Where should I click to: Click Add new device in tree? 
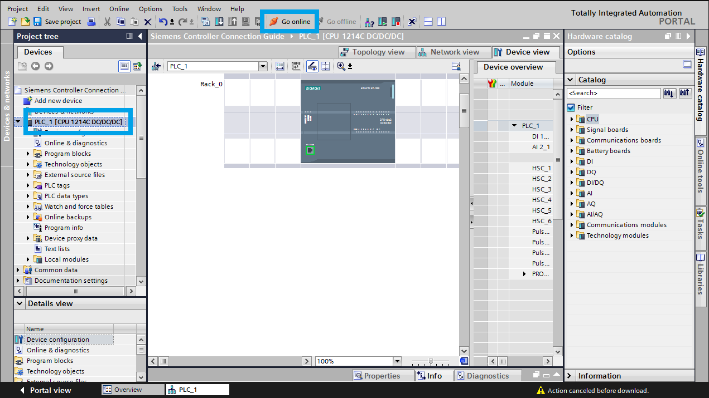coord(53,101)
